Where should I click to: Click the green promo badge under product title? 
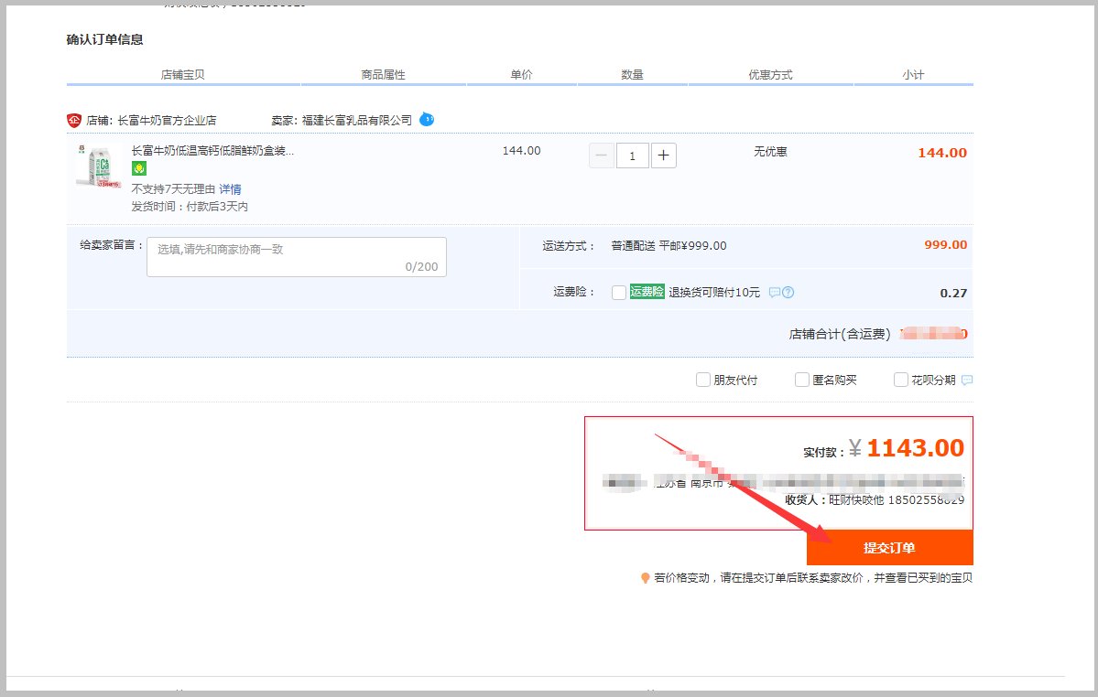[137, 168]
